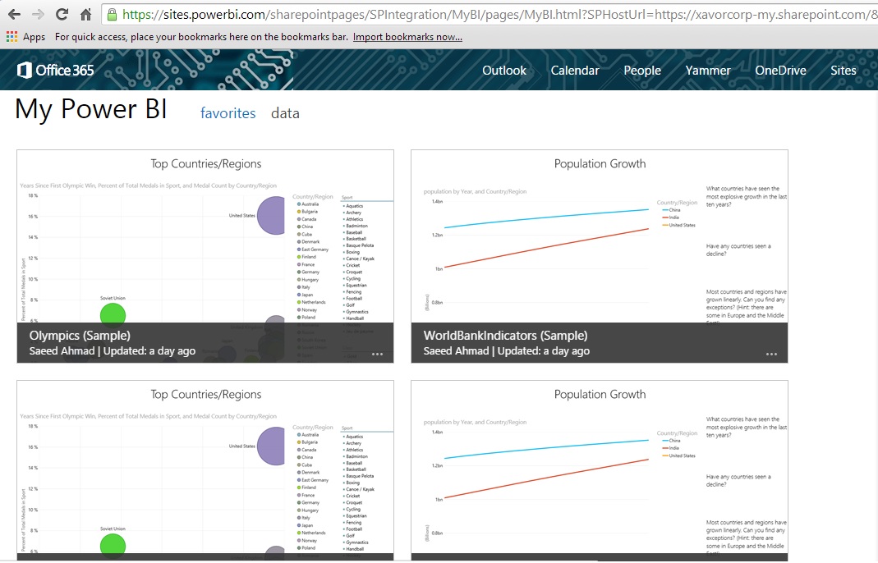Viewport: 878px width, 563px height.
Task: Open Calendar in the navigation bar
Action: point(574,71)
